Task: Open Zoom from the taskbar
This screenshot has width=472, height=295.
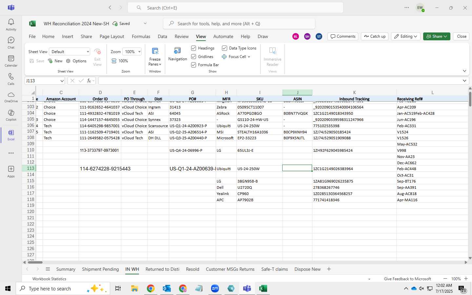Action: 215,288
